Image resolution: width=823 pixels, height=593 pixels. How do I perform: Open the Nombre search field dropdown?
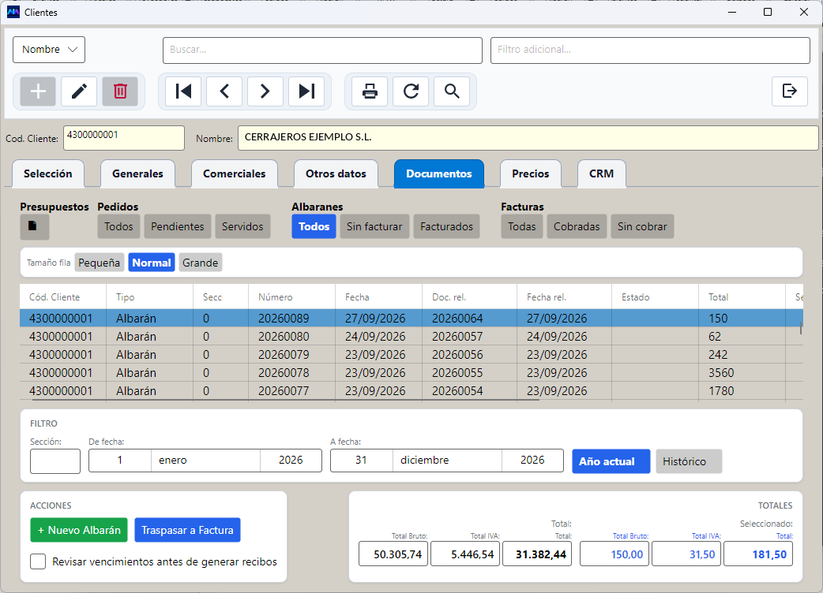(x=49, y=49)
